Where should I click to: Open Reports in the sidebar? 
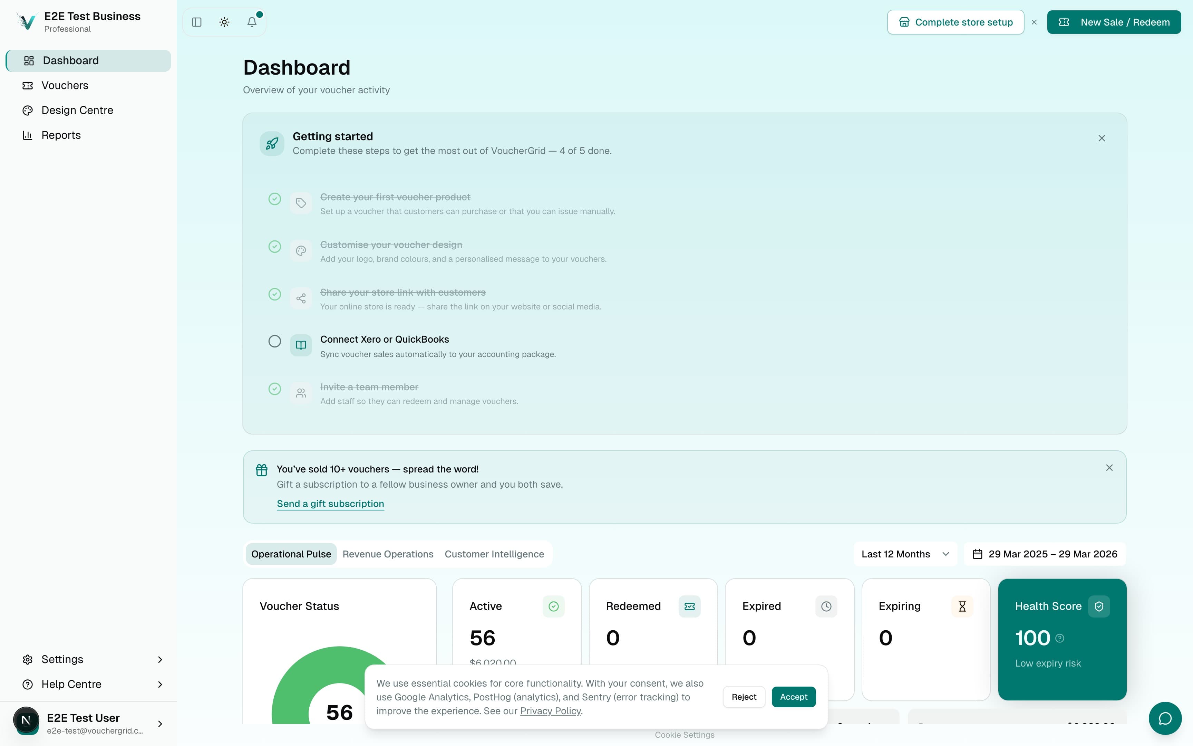88,135
